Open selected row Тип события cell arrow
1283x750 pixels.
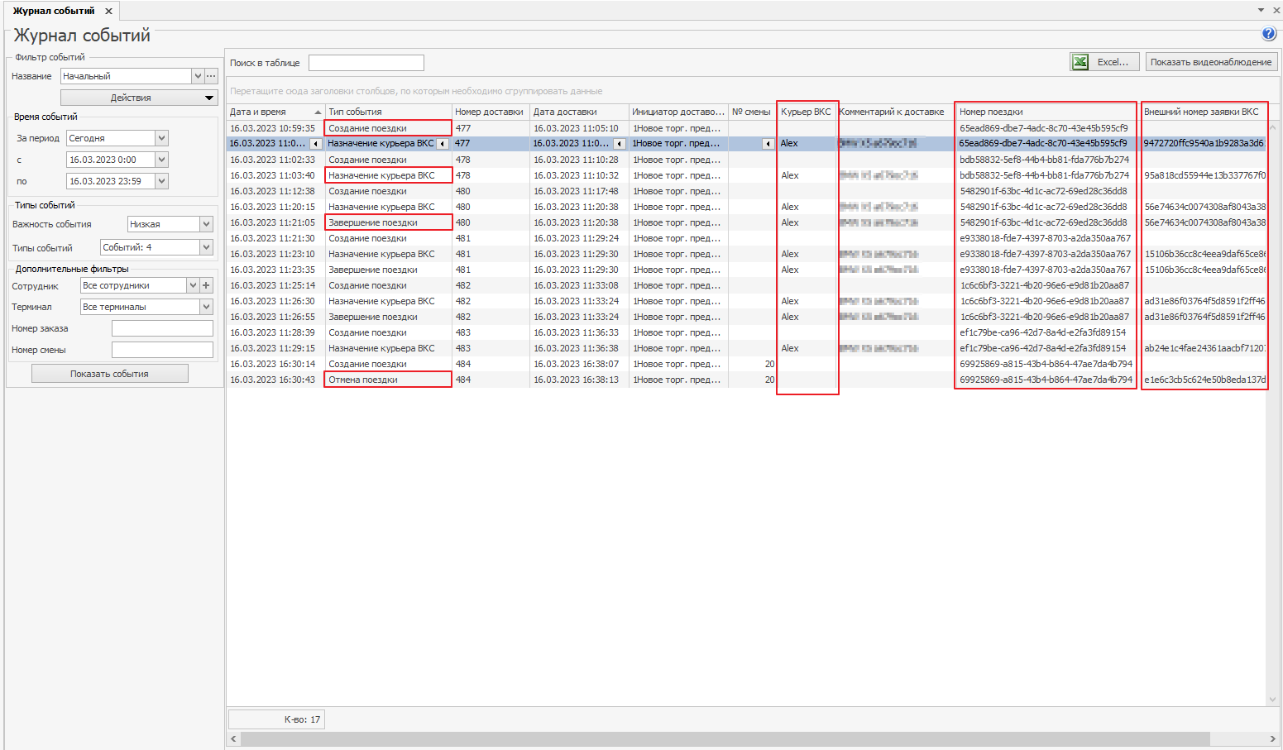pos(443,144)
